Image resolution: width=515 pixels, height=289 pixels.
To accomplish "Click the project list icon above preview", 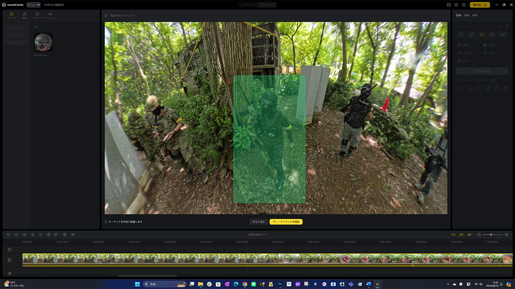I will [106, 15].
